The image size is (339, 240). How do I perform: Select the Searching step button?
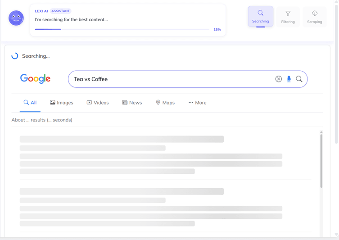coord(260,16)
